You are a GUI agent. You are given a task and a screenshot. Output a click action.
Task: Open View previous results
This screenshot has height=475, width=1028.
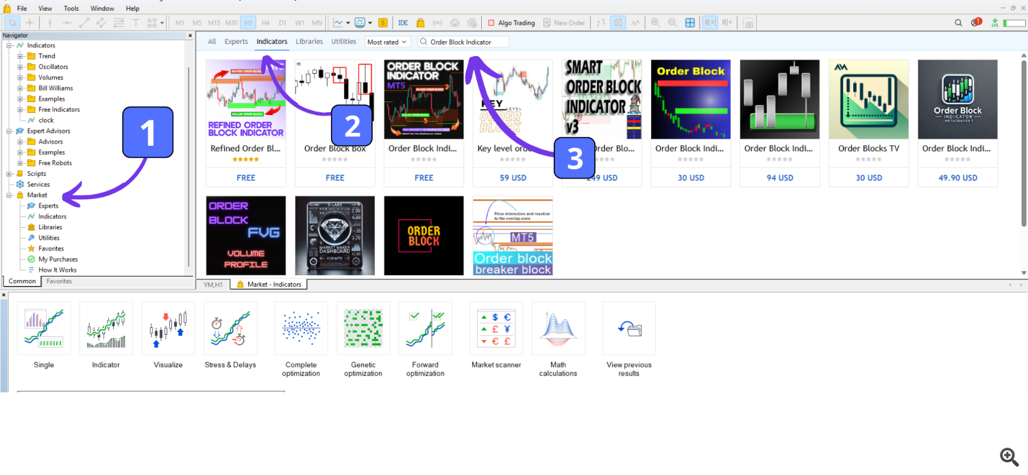(629, 340)
